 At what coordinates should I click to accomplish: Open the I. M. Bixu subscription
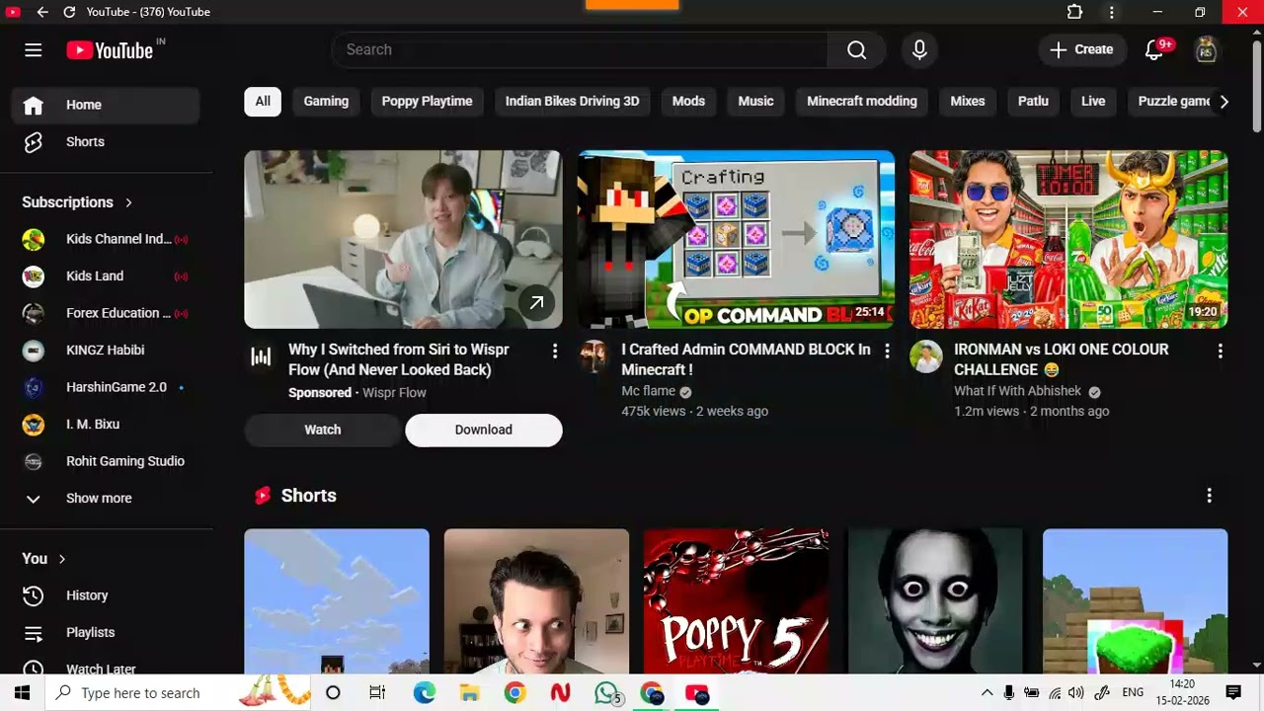click(106, 425)
